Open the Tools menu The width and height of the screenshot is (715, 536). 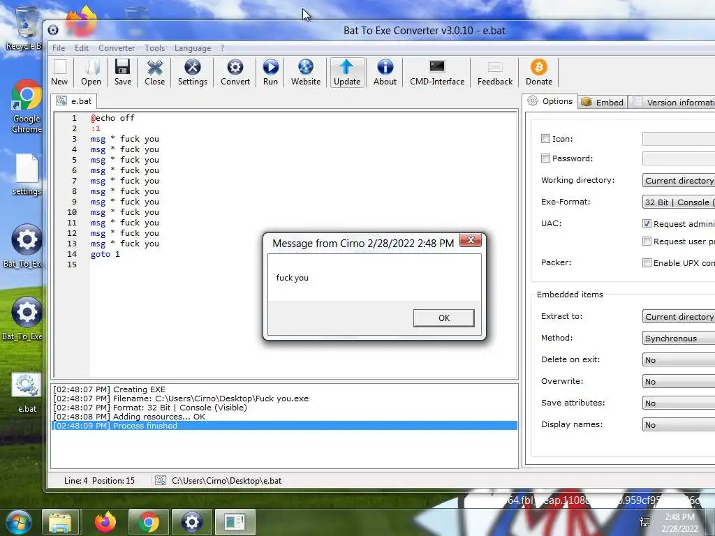[x=154, y=48]
